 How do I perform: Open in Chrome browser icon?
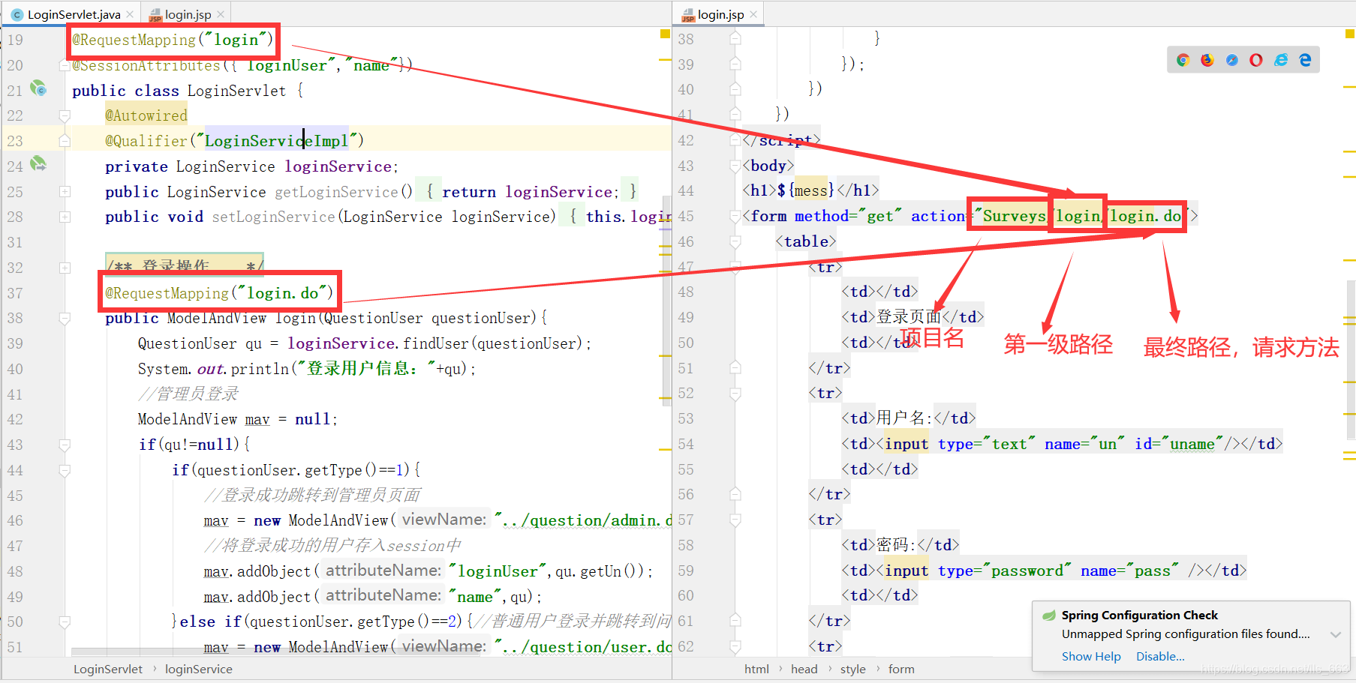coord(1183,60)
